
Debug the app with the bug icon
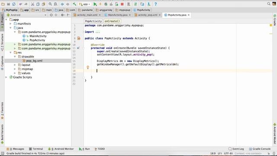[x=106, y=4]
